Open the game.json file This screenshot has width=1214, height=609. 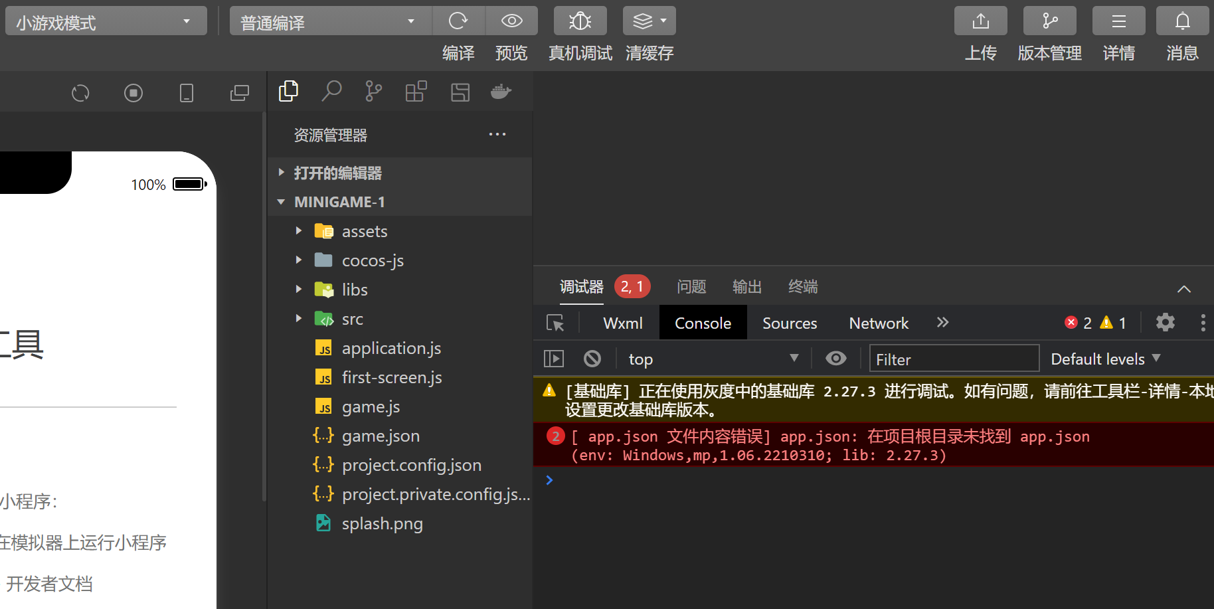tap(381, 436)
